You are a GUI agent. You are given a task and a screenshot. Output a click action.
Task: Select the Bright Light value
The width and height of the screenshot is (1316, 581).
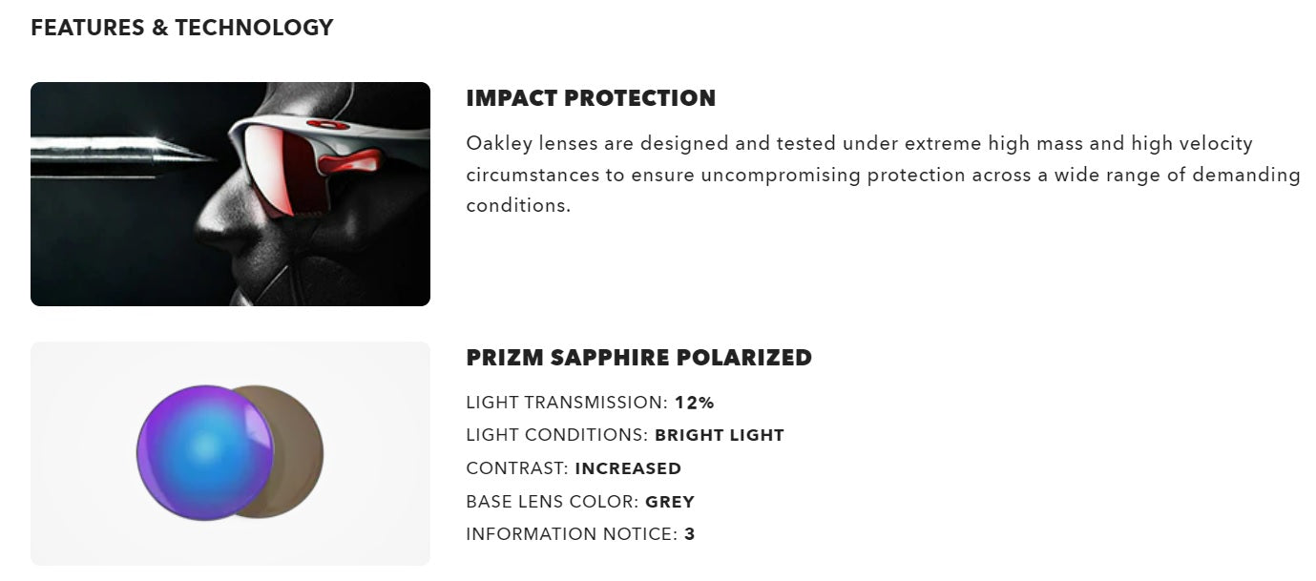[720, 436]
